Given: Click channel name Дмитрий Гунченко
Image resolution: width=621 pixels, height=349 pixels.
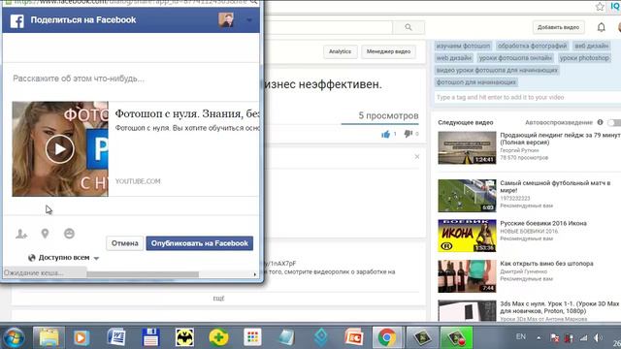Looking at the screenshot, I should [523, 271].
